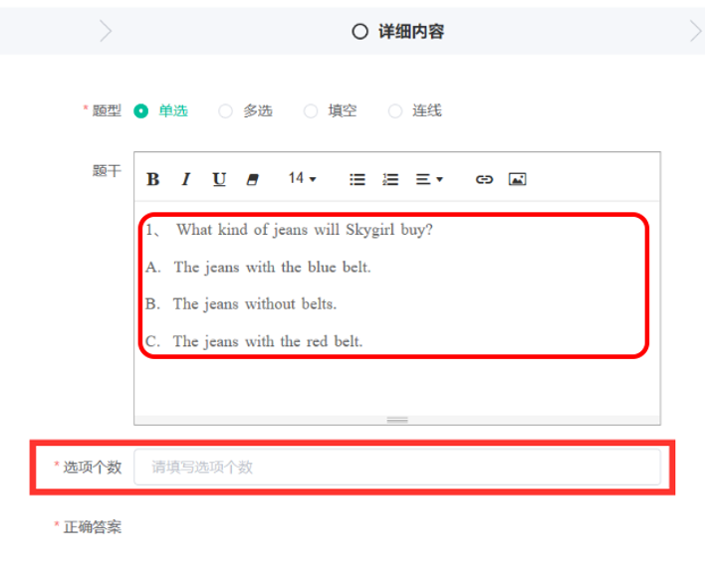Image resolution: width=705 pixels, height=578 pixels.
Task: Click the left step chevron arrow
Action: (x=106, y=32)
